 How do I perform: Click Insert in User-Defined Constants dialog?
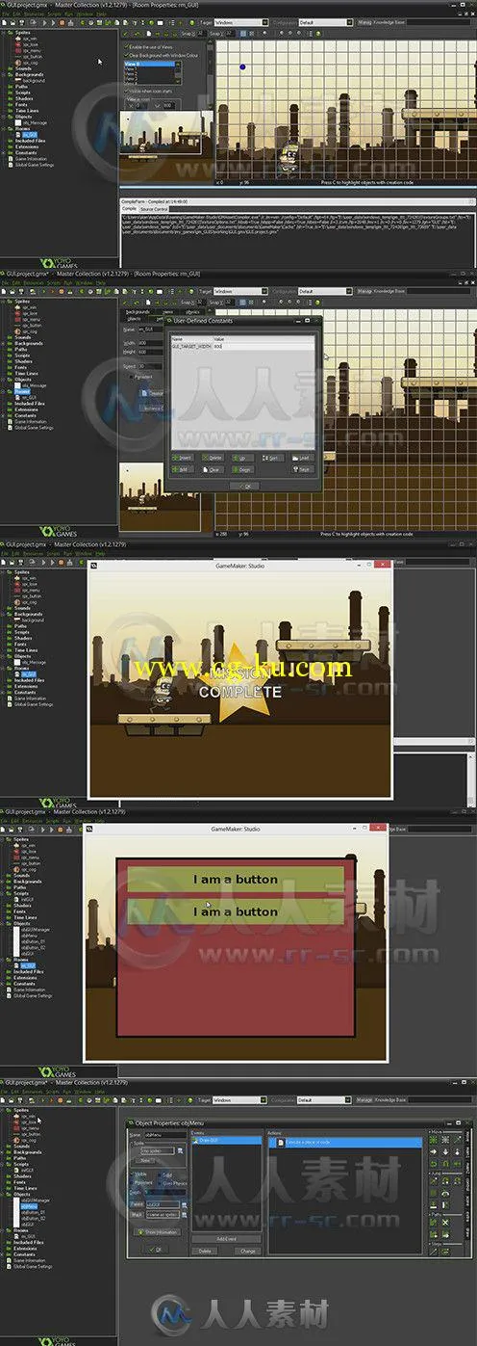tap(182, 458)
